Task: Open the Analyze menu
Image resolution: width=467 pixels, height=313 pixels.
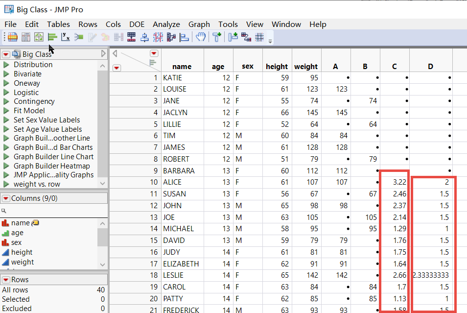Action: pos(166,24)
